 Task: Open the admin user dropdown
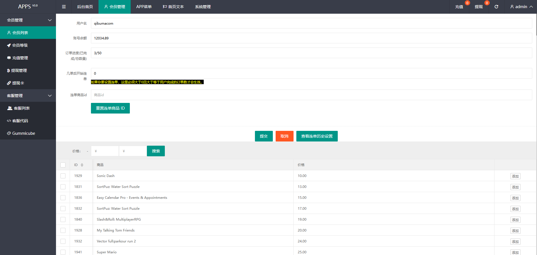point(521,7)
